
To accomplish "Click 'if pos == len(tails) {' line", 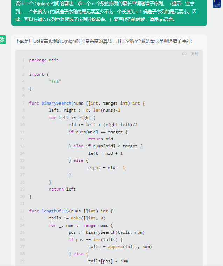I will [95, 240].
